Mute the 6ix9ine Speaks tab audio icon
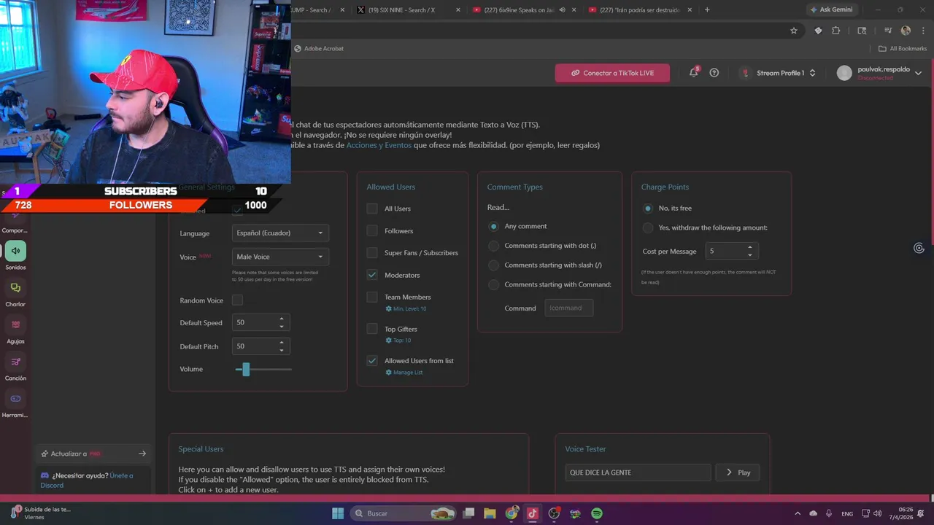 point(562,10)
